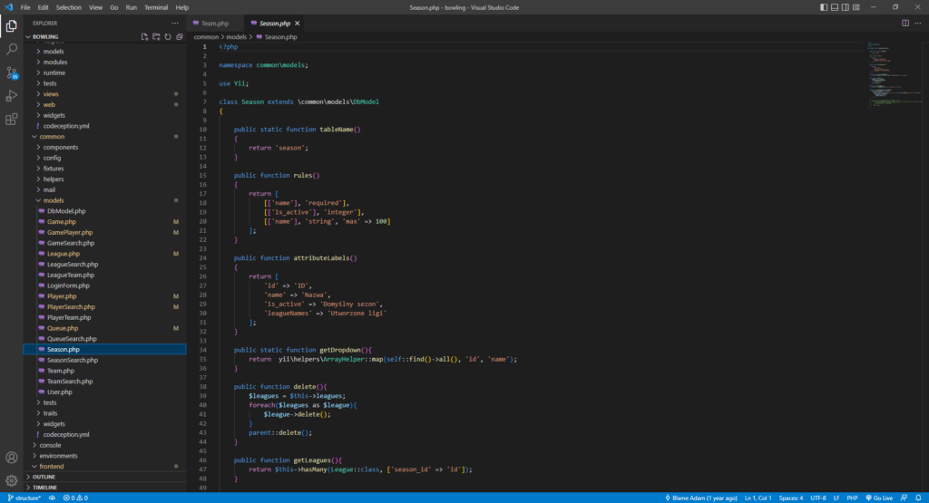Click UTF-8 encoding in status bar

click(818, 498)
